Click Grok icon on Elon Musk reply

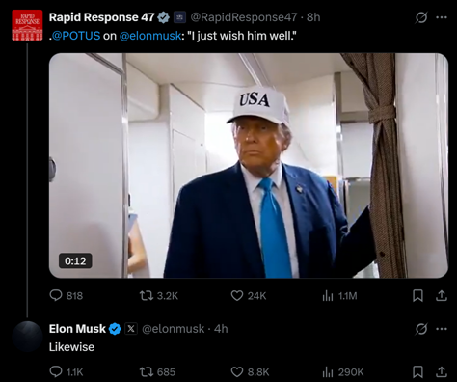pyautogui.click(x=421, y=329)
